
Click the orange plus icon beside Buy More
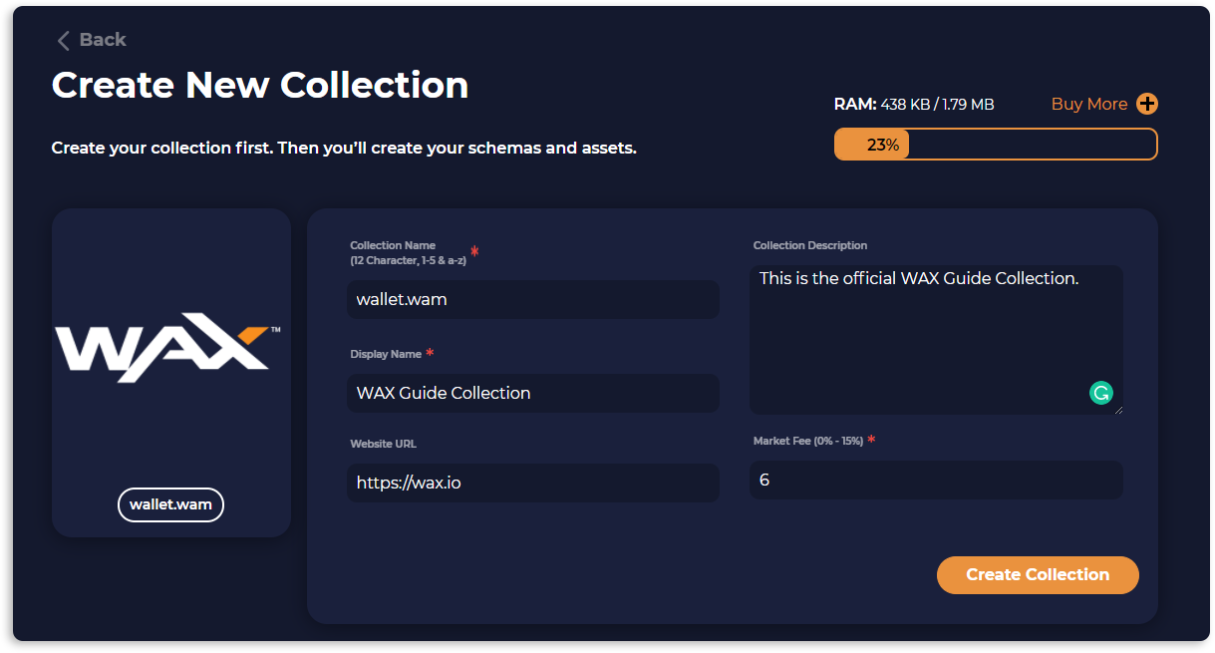click(1147, 104)
